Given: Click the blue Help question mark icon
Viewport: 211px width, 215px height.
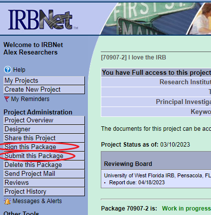Looking at the screenshot, I should point(7,70).
